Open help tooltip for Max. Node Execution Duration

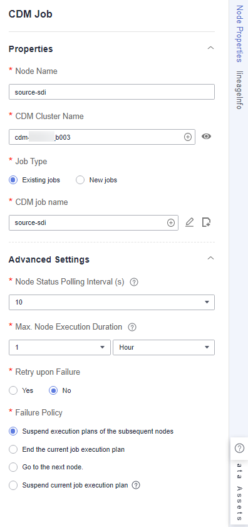click(x=132, y=327)
